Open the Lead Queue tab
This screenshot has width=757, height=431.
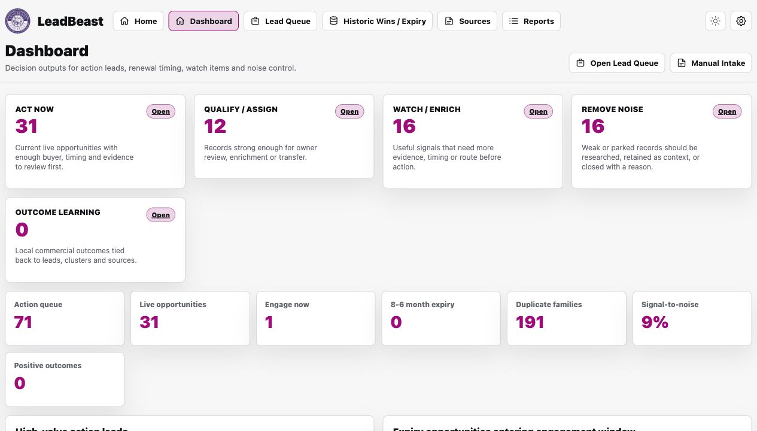(280, 21)
